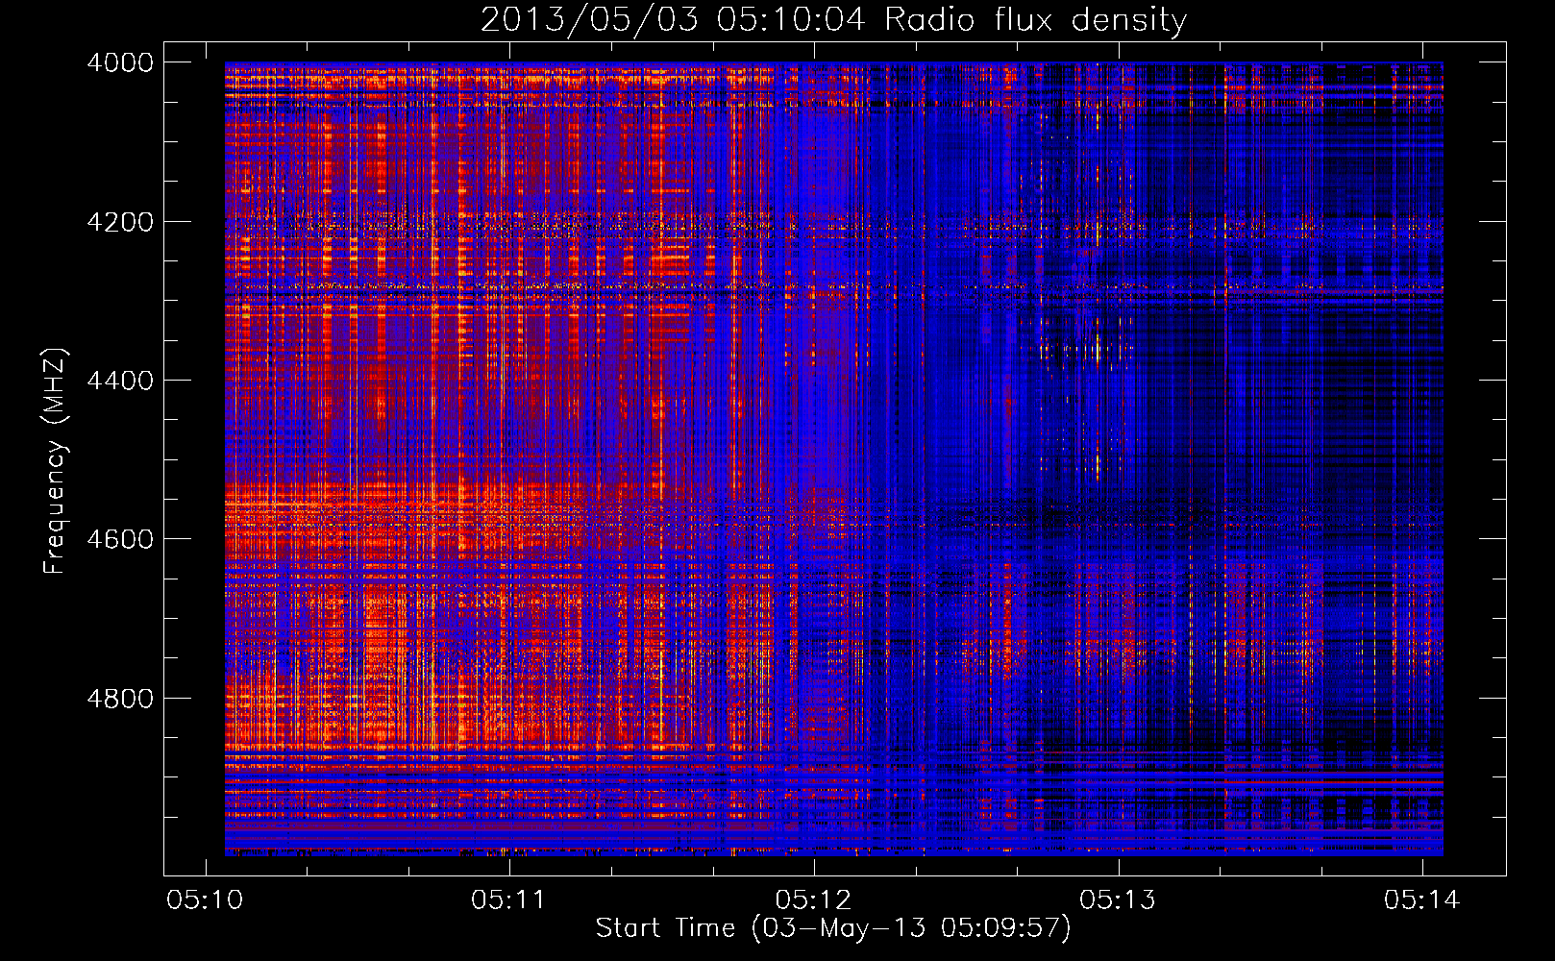The width and height of the screenshot is (1555, 961).
Task: Click the 4400 frequency tick label
Action: pos(119,381)
